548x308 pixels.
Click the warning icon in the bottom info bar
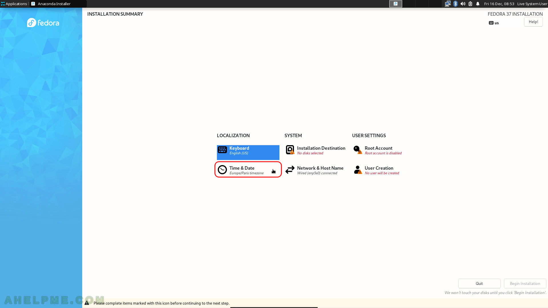(x=87, y=303)
